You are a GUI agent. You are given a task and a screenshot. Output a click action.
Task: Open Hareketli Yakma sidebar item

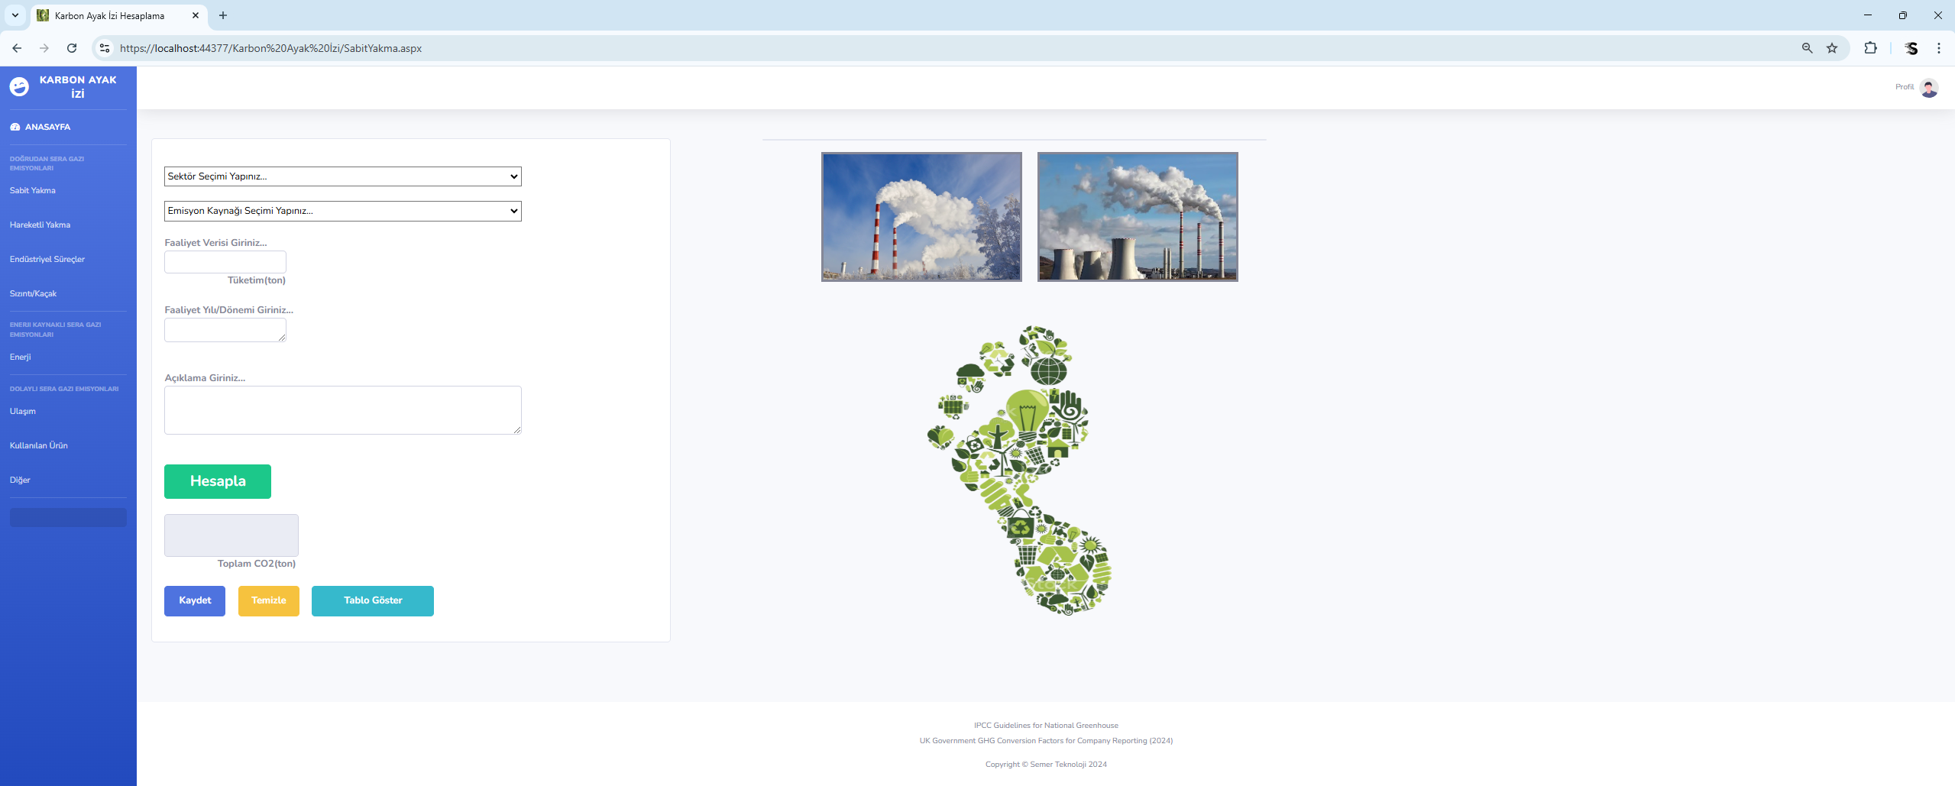pos(40,225)
